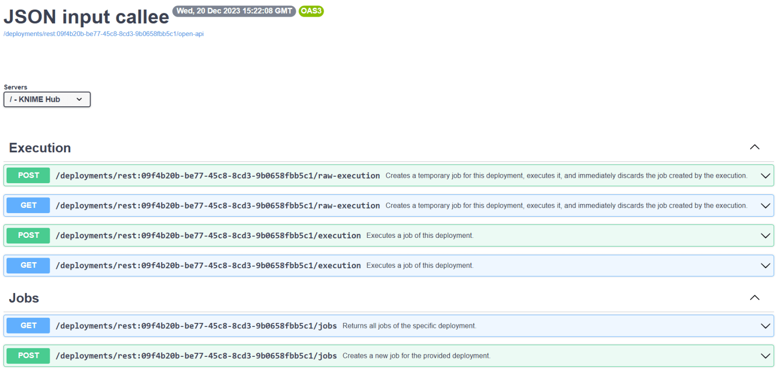Click the Servers label
The height and width of the screenshot is (372, 778).
16,87
